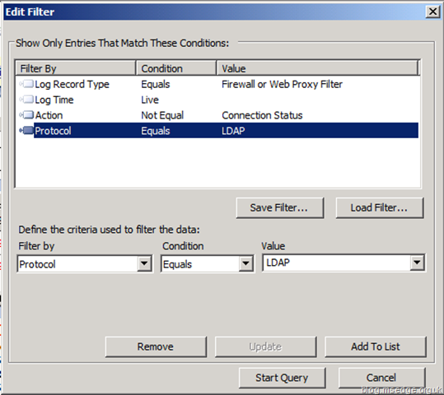The image size is (444, 395).
Task: Click the Value column header
Action: click(x=317, y=68)
